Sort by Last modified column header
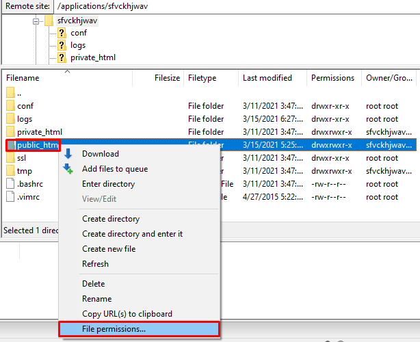The height and width of the screenshot is (342, 420). 272,78
